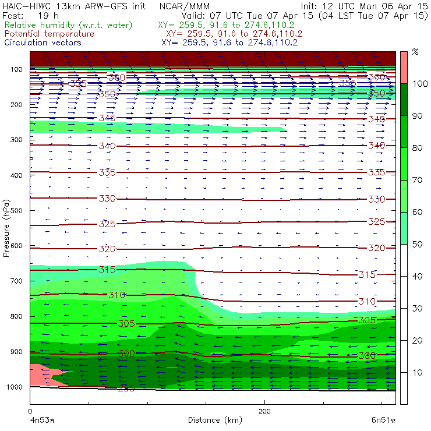
Task: Click the blue 'Circulation vectors' legend label
Action: pyautogui.click(x=43, y=43)
